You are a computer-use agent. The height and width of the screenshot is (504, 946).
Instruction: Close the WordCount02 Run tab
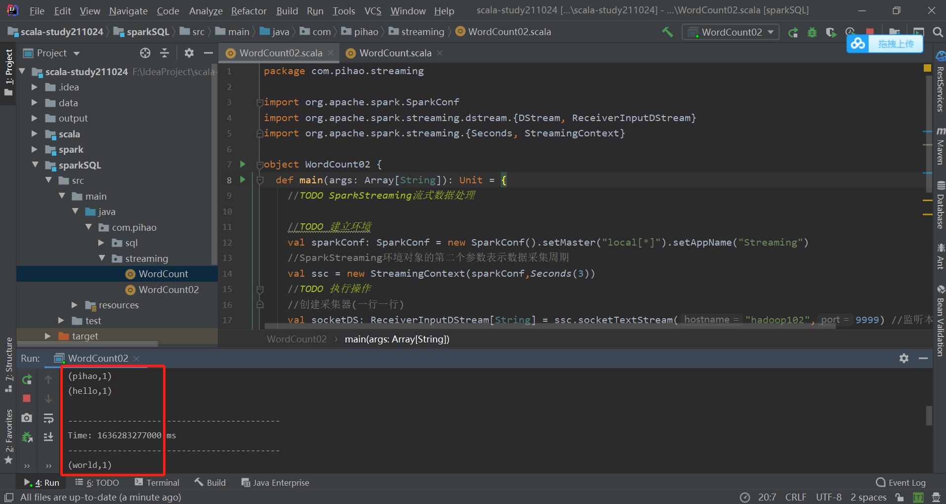137,358
